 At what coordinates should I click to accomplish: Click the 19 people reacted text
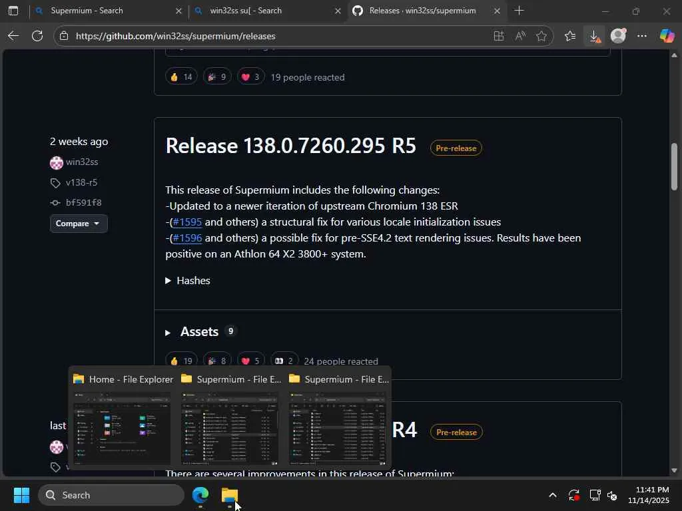(x=308, y=77)
